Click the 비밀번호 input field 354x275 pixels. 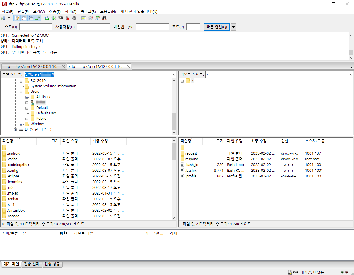tap(152, 27)
